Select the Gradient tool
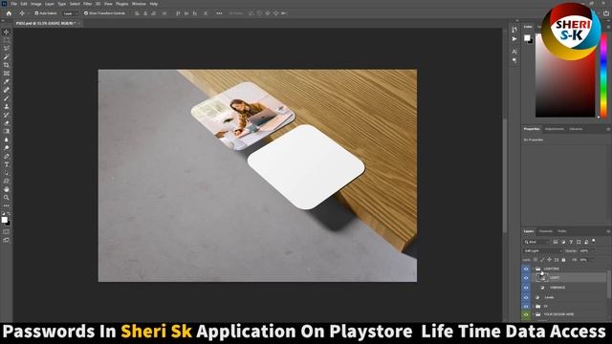612x344 pixels. point(7,132)
